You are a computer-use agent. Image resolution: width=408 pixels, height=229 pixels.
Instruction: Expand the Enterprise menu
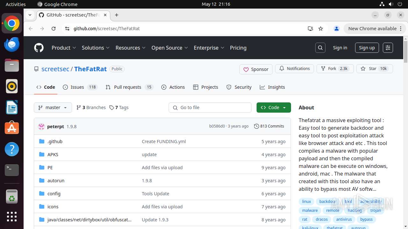pos(209,48)
